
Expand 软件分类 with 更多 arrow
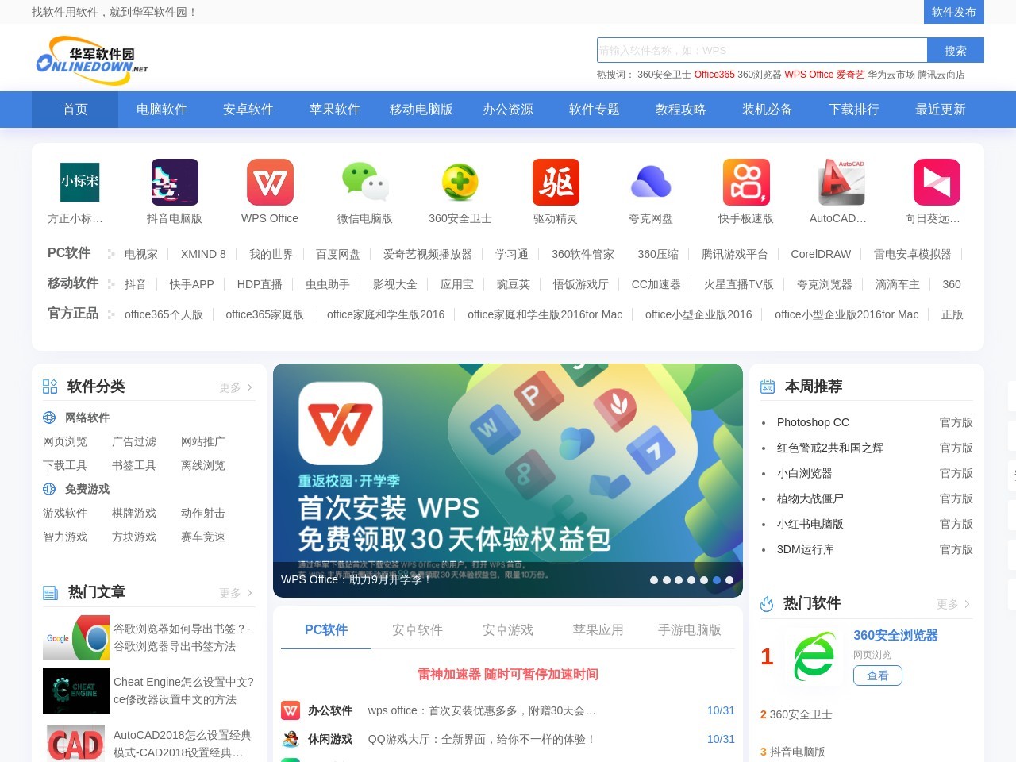point(237,387)
